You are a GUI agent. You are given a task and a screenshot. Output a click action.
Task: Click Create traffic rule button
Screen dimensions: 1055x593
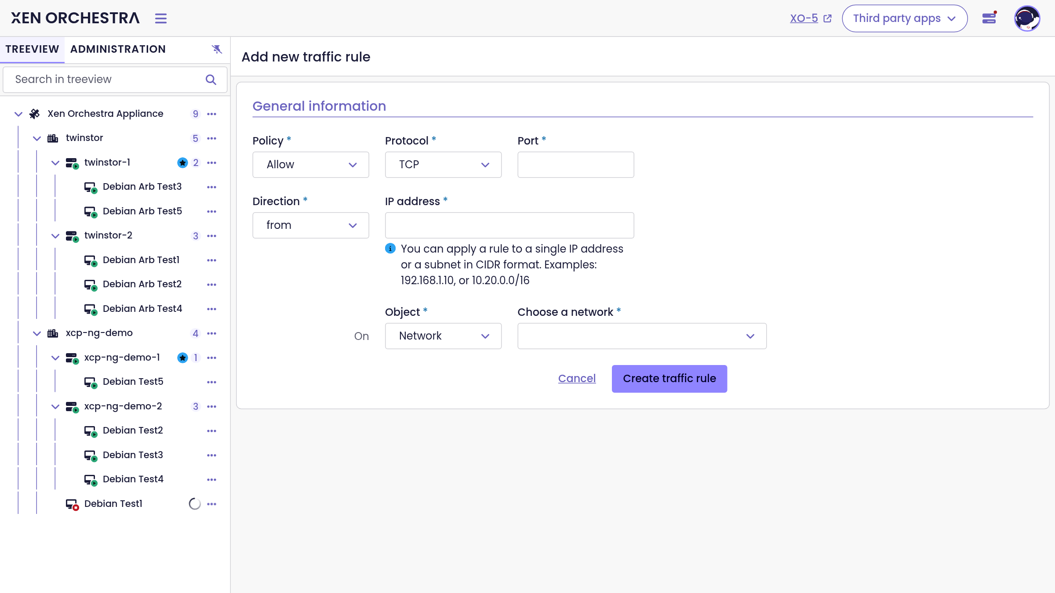pos(669,379)
